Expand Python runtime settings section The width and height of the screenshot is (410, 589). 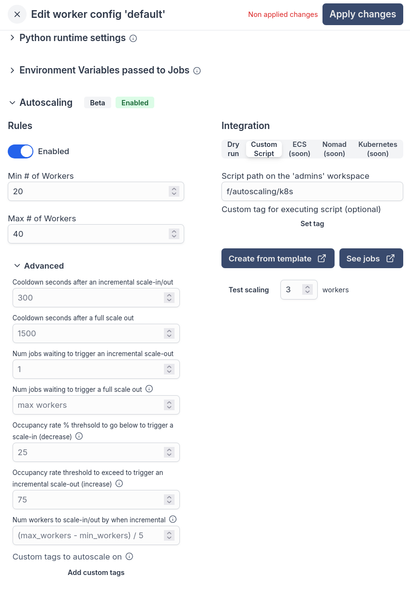(x=13, y=38)
